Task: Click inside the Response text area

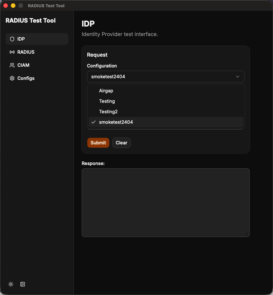Action: (165, 203)
